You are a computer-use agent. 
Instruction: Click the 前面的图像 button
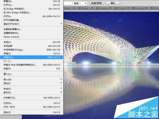pyautogui.click(x=96, y=3)
